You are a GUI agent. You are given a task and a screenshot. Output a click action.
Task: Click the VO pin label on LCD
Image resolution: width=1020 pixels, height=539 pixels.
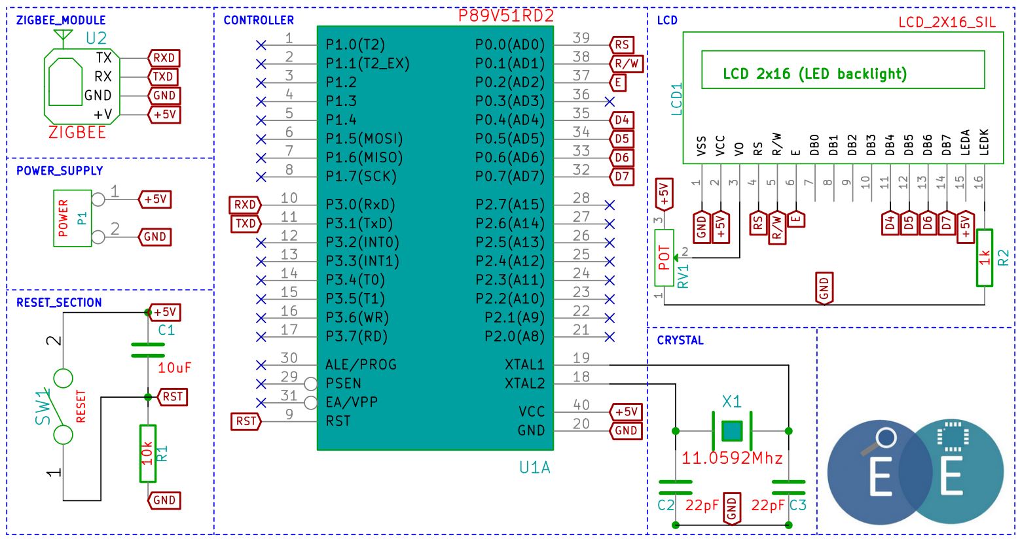coord(739,149)
